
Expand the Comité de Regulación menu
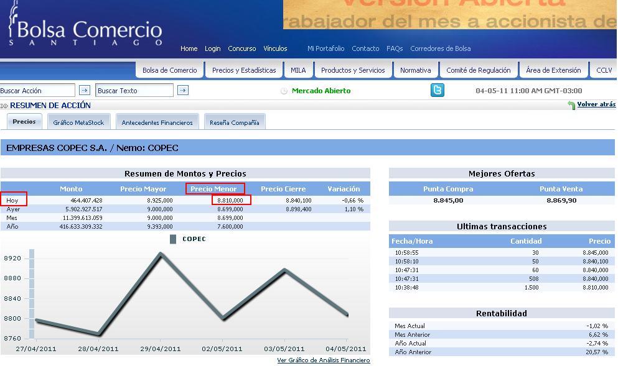click(478, 70)
